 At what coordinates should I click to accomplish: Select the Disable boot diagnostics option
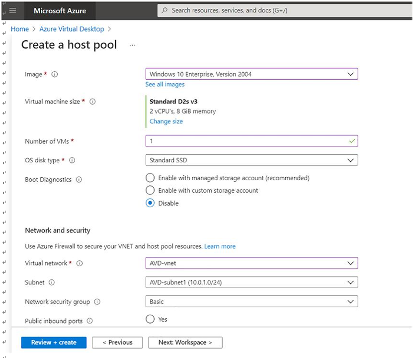[150, 203]
